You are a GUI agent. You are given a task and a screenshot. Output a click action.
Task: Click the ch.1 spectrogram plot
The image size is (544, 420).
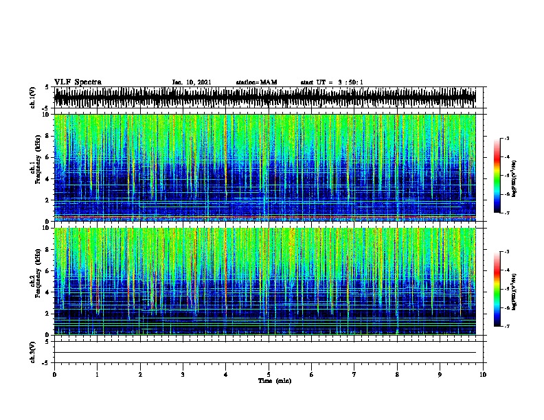(265, 167)
